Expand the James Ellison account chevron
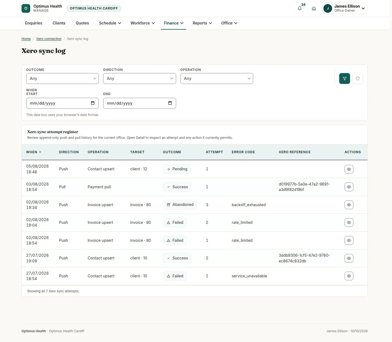Viewport: 392px width, 342px height. (363, 8)
